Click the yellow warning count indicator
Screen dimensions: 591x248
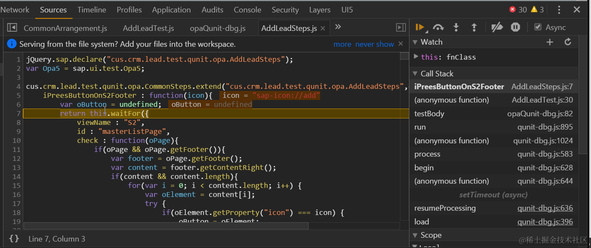537,9
